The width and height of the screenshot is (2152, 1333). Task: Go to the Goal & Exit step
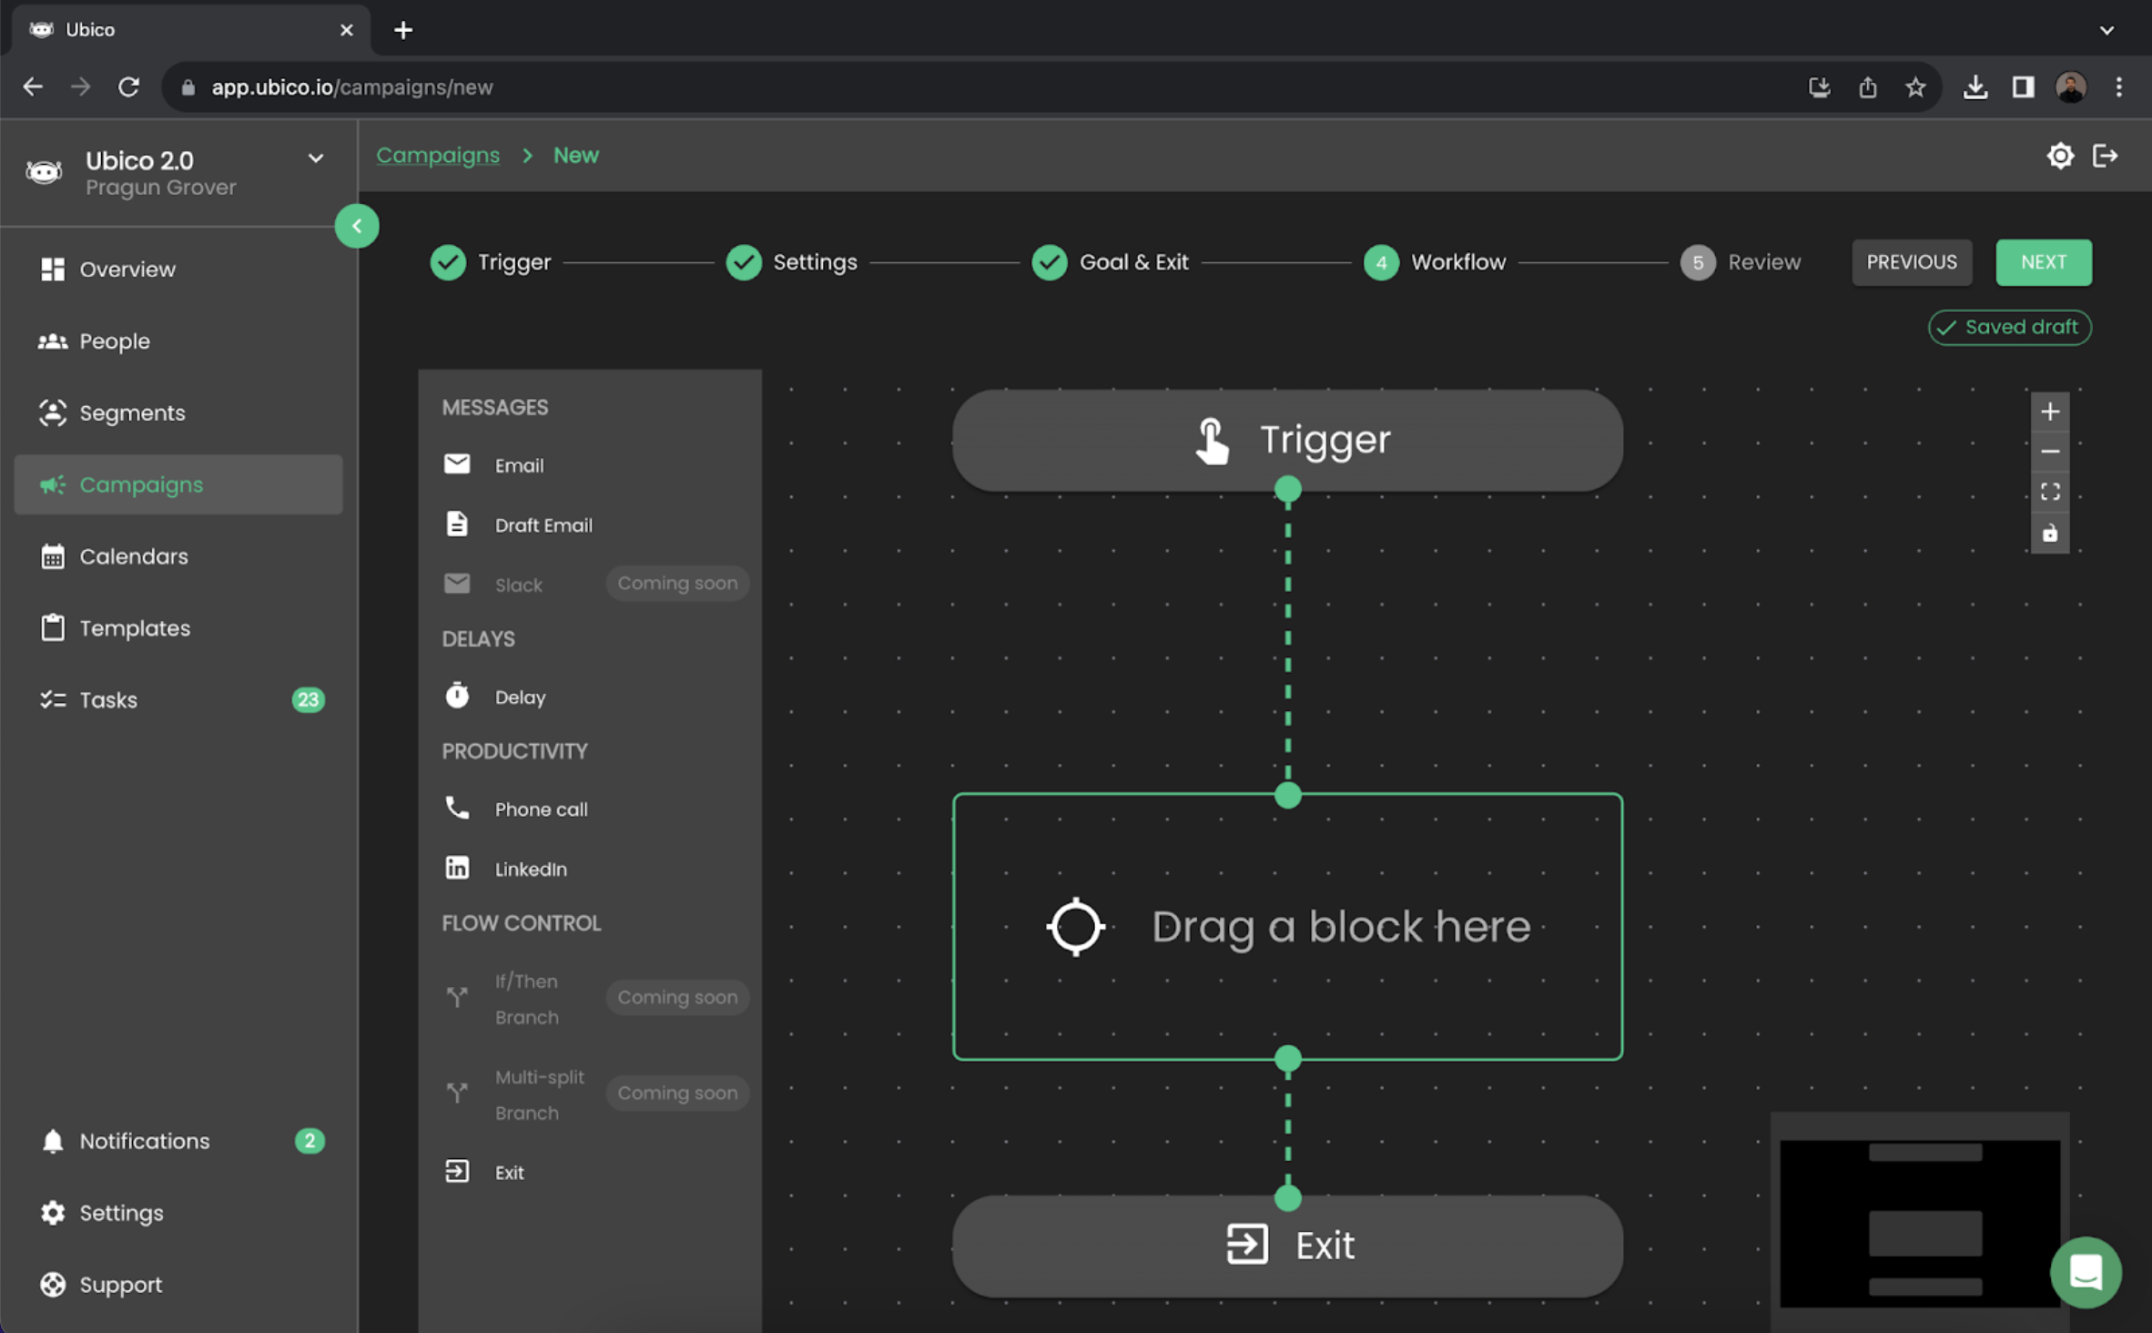click(1110, 262)
